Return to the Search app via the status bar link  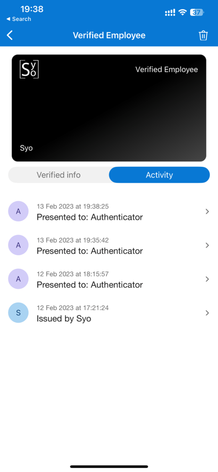[x=19, y=19]
